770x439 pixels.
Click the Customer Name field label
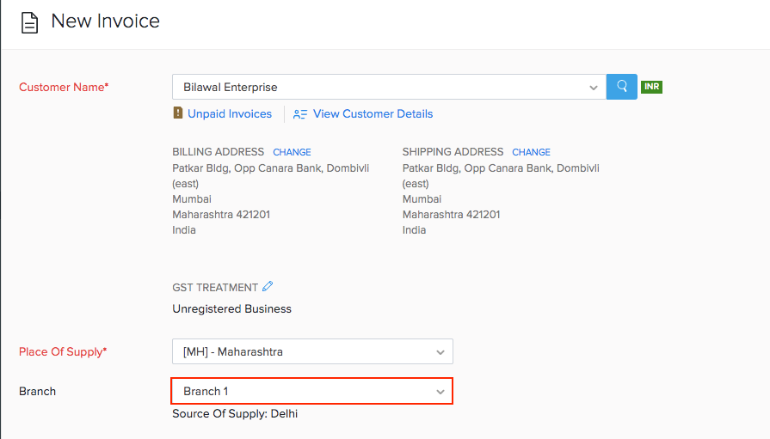pos(64,87)
